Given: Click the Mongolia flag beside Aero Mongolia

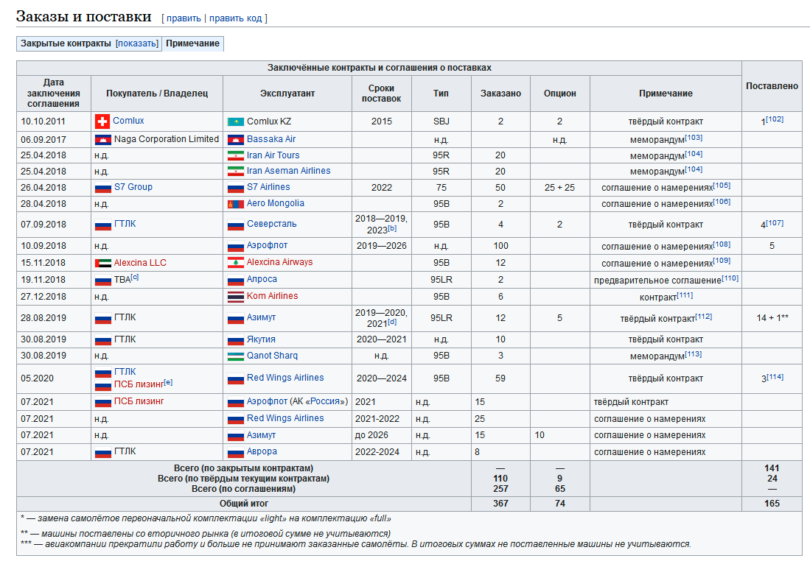Looking at the screenshot, I should (x=236, y=205).
